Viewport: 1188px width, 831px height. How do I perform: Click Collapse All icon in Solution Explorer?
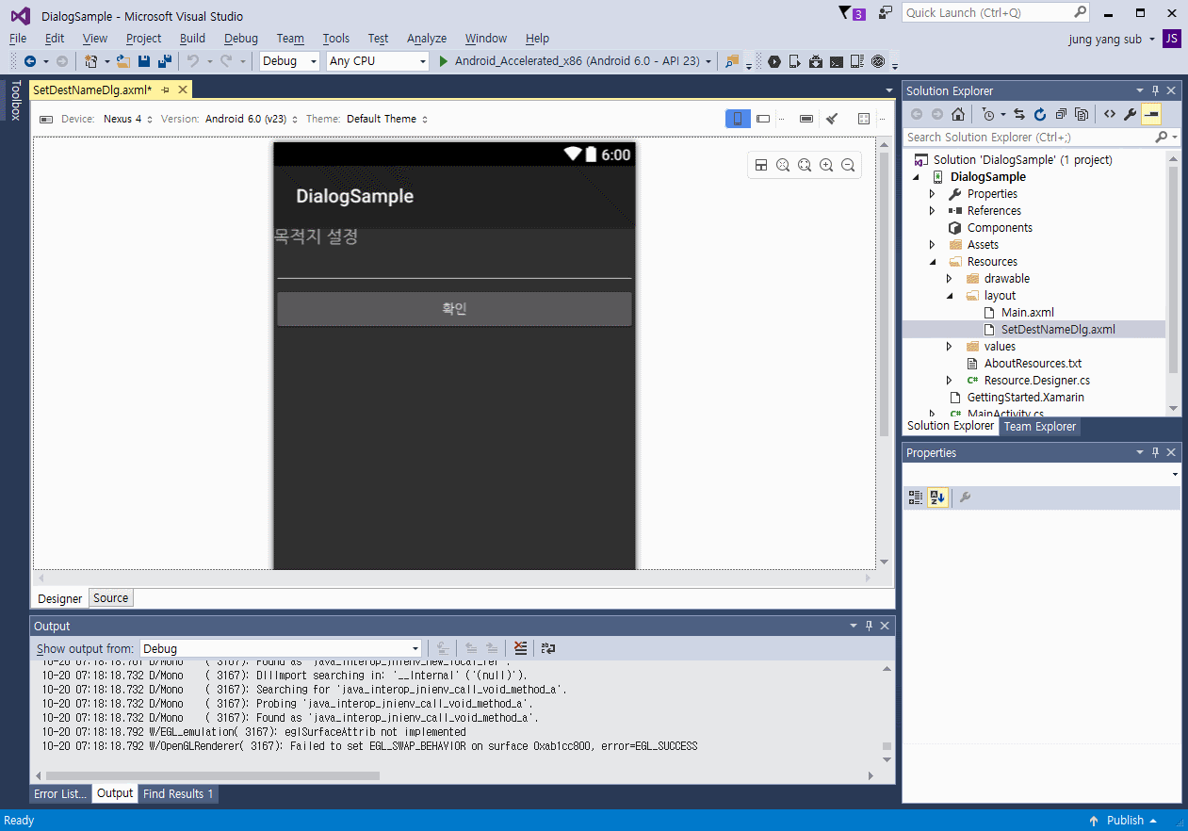click(1061, 114)
